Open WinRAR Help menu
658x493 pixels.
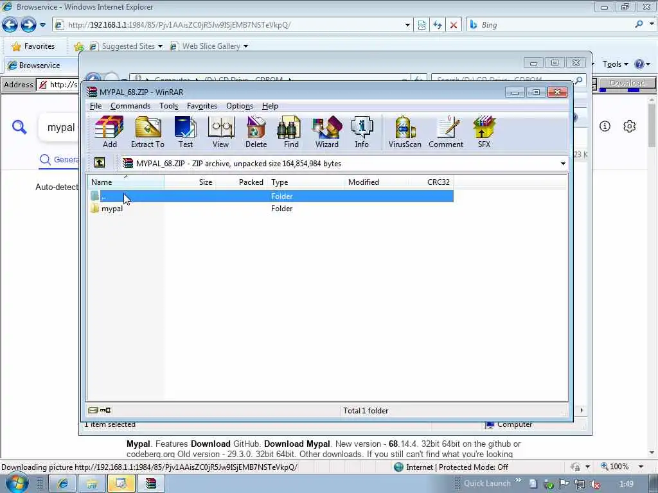pyautogui.click(x=270, y=106)
